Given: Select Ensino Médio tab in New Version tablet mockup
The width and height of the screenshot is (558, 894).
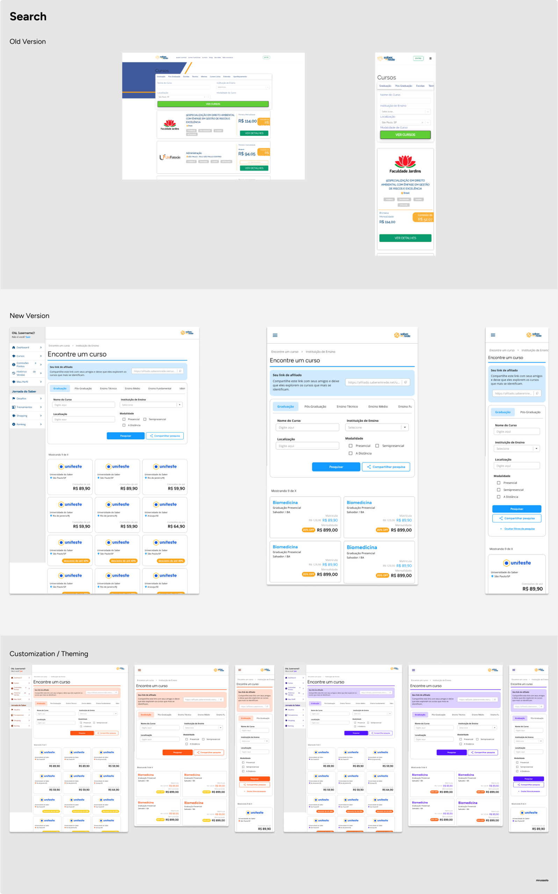Looking at the screenshot, I should point(378,406).
